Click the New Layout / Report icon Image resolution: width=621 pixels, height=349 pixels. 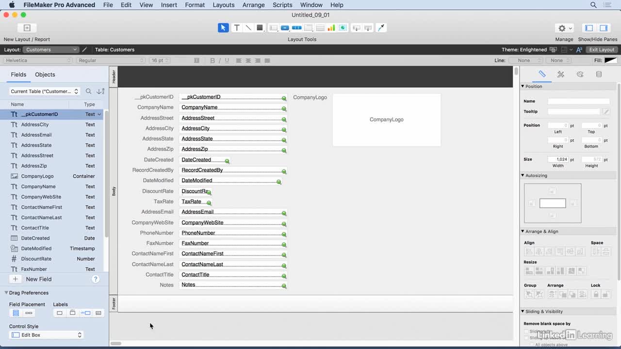[27, 28]
